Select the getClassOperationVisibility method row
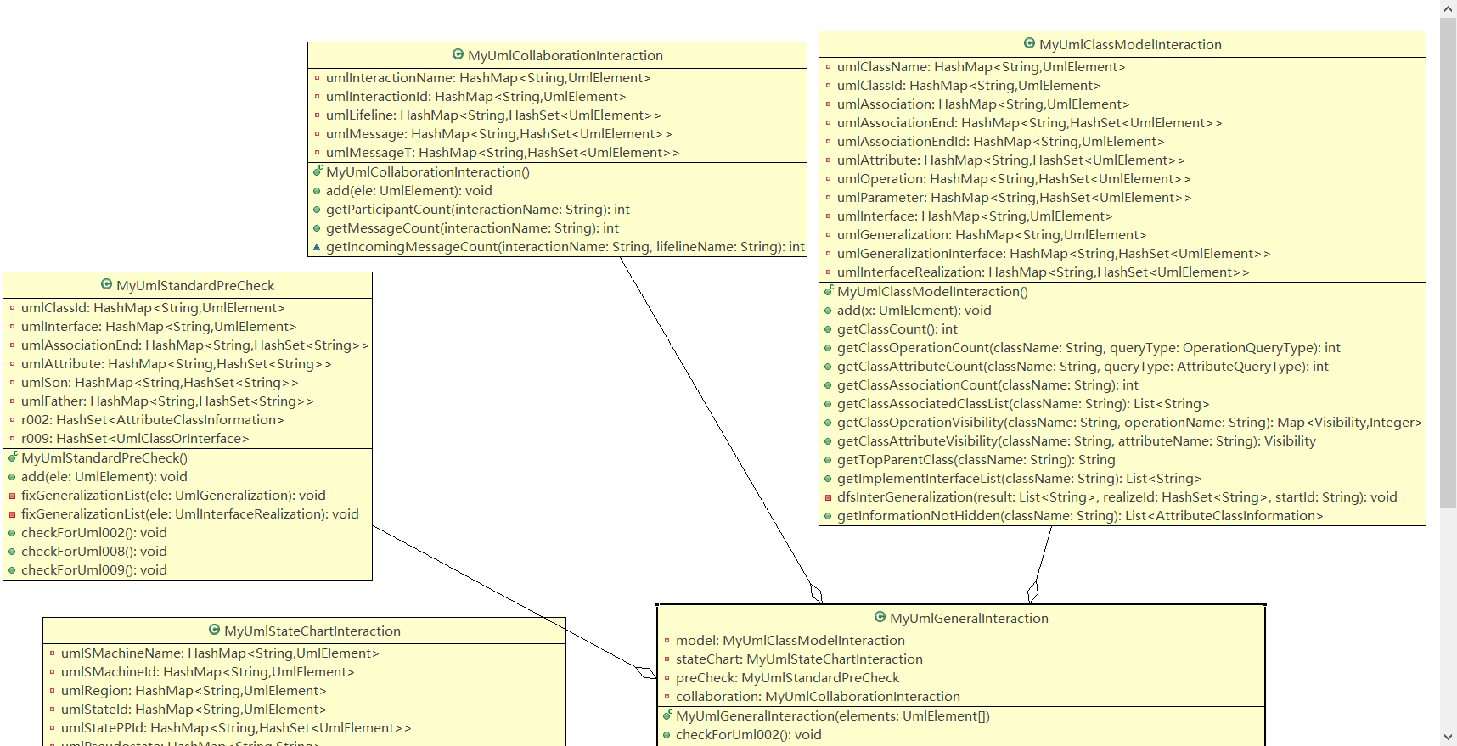 tap(1129, 423)
